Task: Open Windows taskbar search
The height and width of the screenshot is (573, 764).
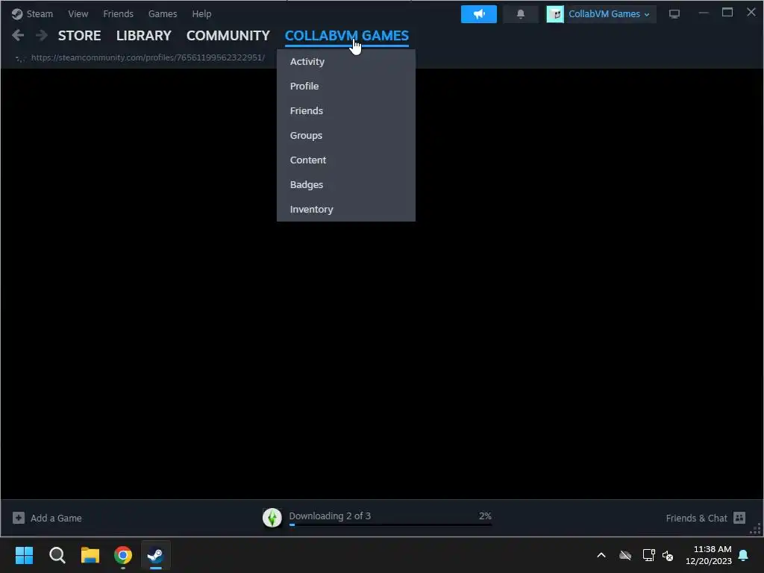Action: tap(57, 555)
